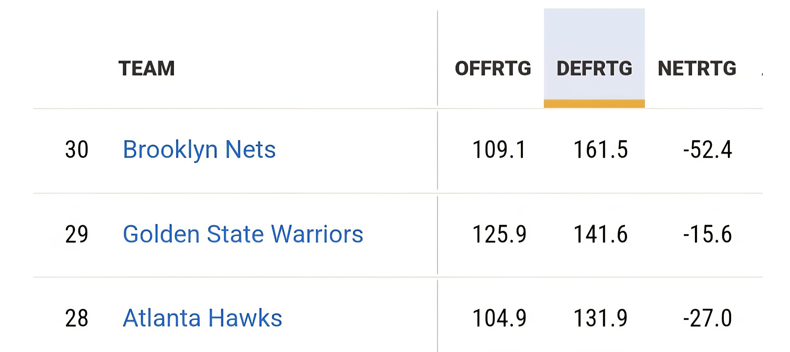Image resolution: width=790 pixels, height=352 pixels.
Task: Click the orange sort bar under DEFRTG
Action: pyautogui.click(x=594, y=104)
